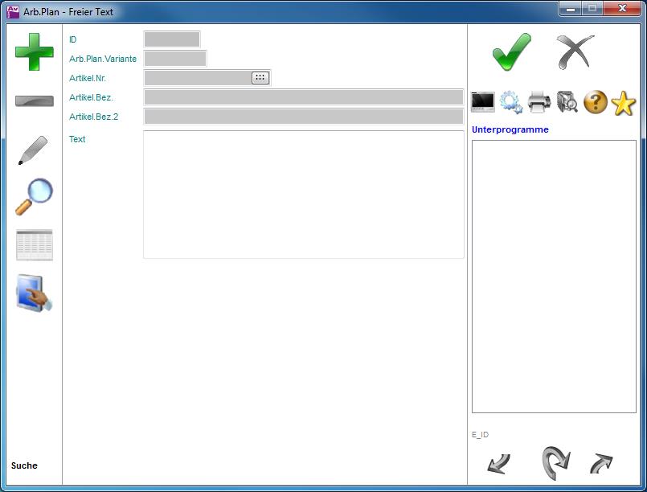Select the pencil edit icon
The image size is (647, 492).
click(x=33, y=150)
